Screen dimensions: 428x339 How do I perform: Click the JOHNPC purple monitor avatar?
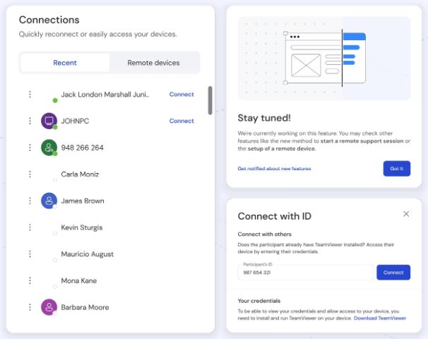point(49,121)
